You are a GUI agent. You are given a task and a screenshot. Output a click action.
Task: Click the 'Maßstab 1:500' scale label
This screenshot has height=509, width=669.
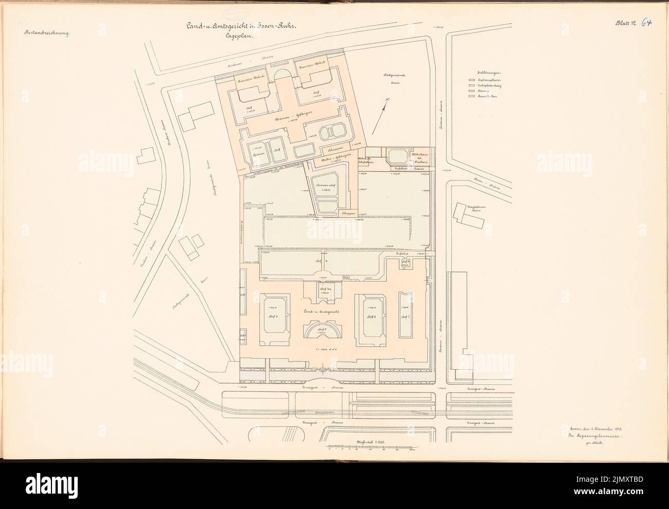pyautogui.click(x=371, y=442)
